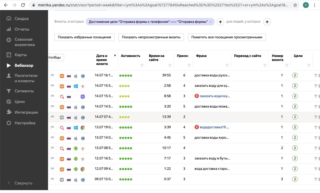Reload the page in browser toolbar
Viewport: 320px width, 193px height.
point(23,5)
